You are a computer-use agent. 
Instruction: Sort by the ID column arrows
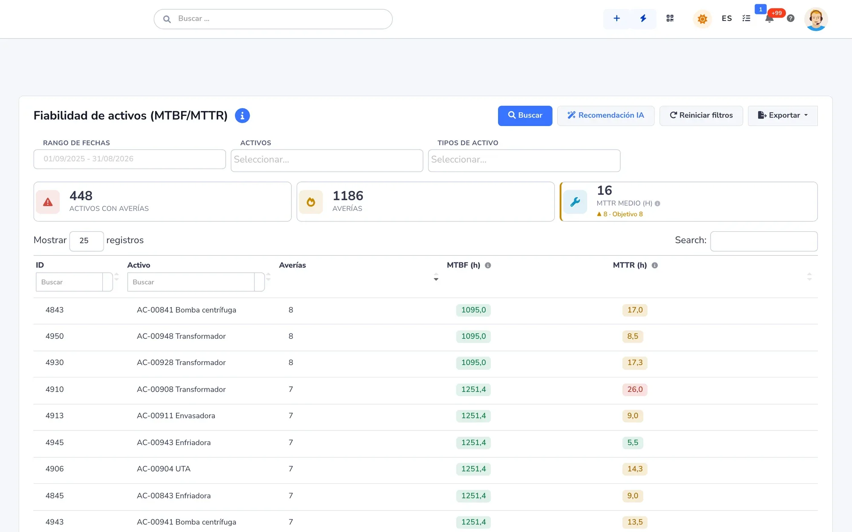(116, 277)
